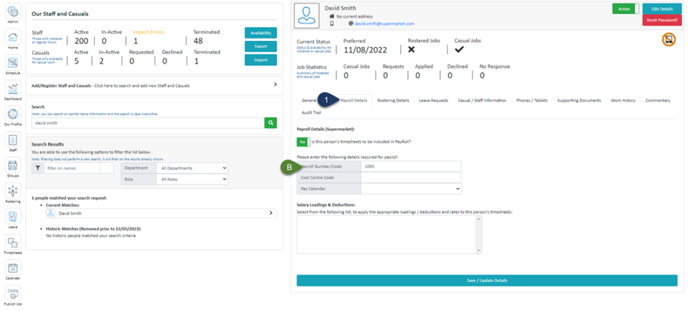Viewport: 688px width, 311px height.
Task: Click the Casual Jobs checkmark
Action: (x=460, y=50)
